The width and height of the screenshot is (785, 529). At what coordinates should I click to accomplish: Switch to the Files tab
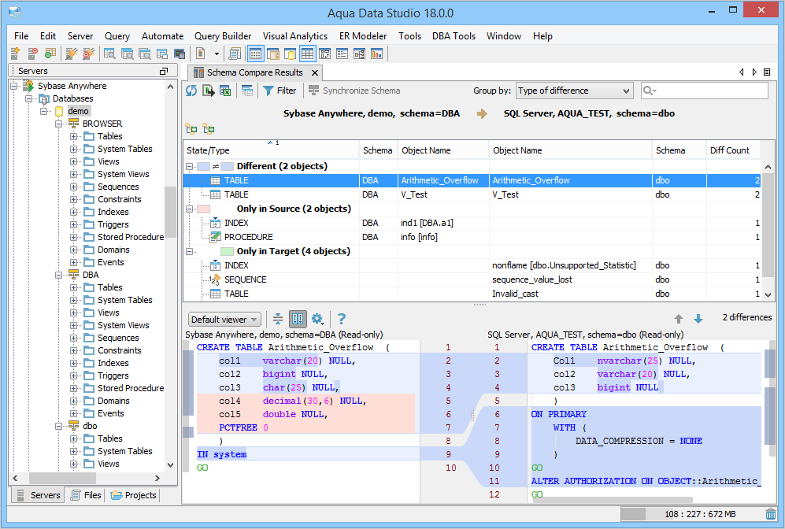[x=87, y=495]
